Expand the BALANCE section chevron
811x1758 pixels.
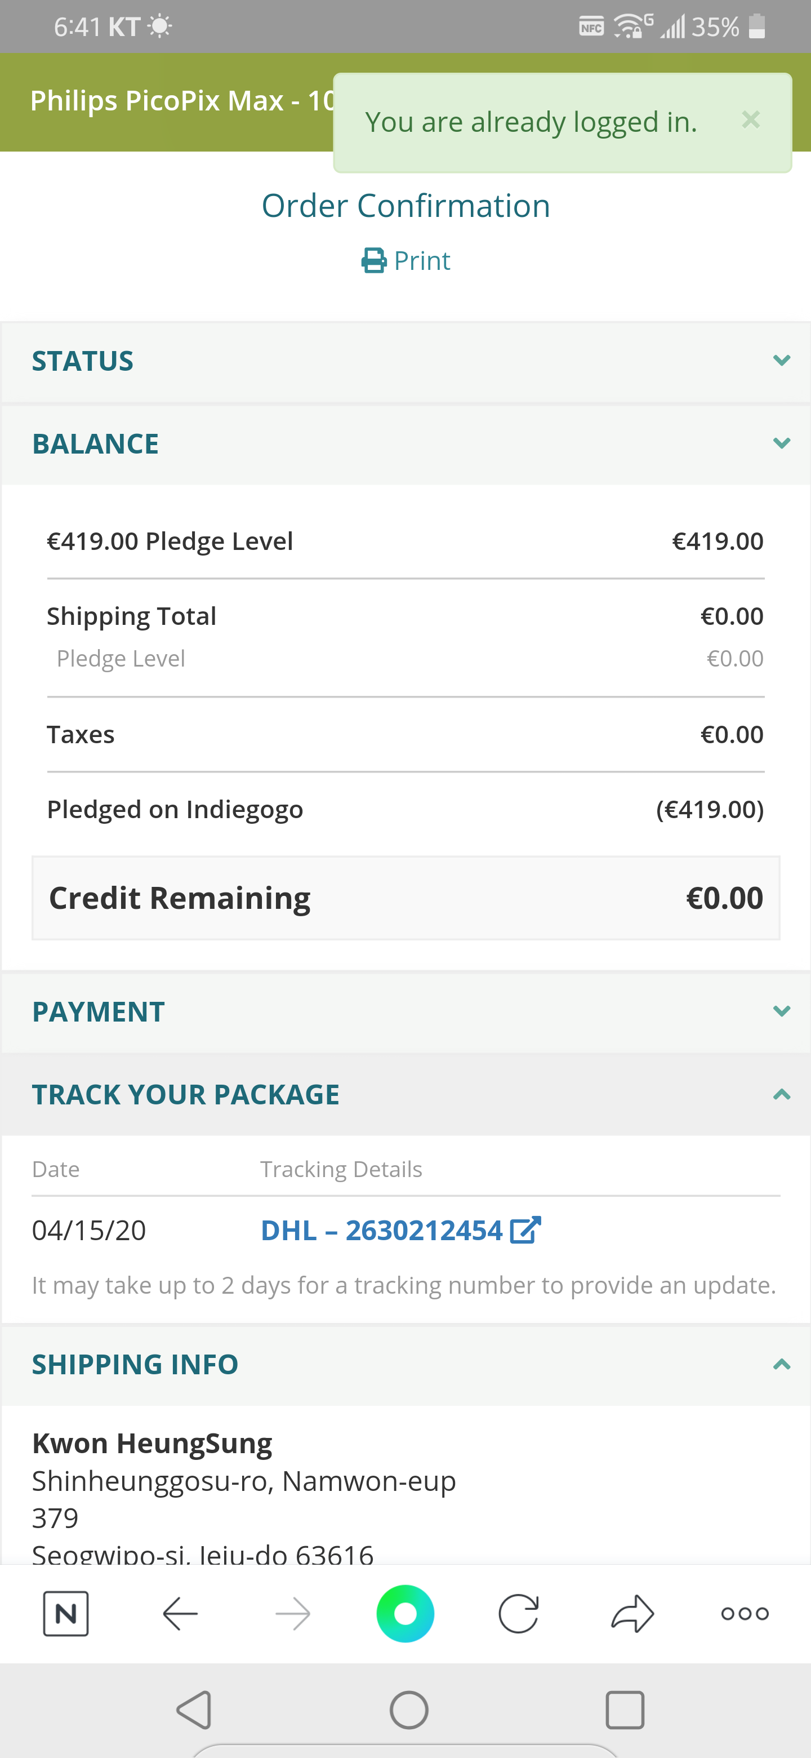[x=782, y=443]
